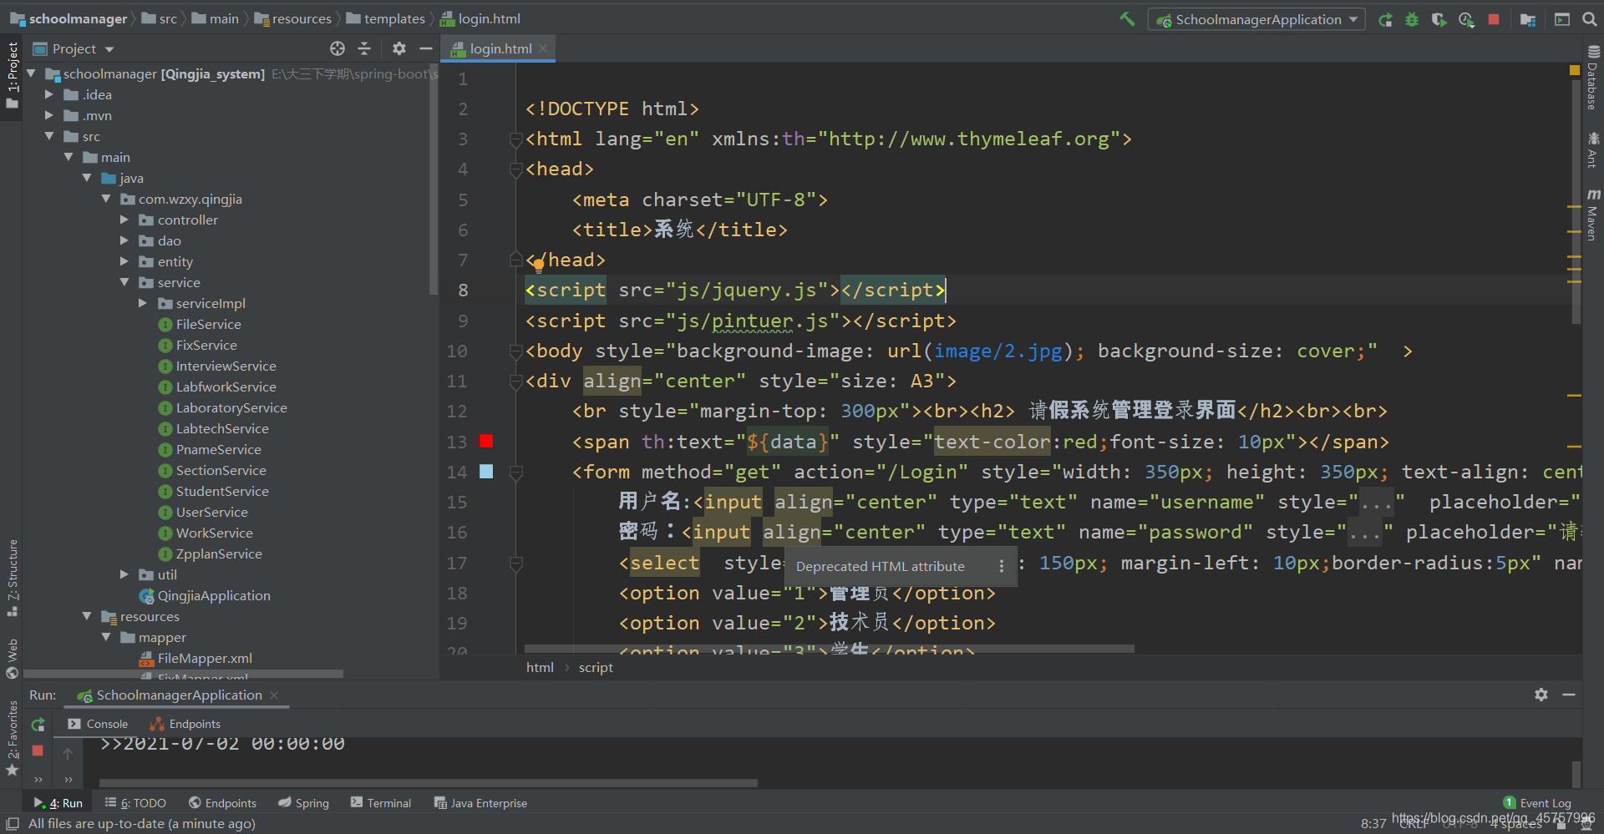Collapse the resources folder
Viewport: 1604px width, 834px height.
point(87,616)
